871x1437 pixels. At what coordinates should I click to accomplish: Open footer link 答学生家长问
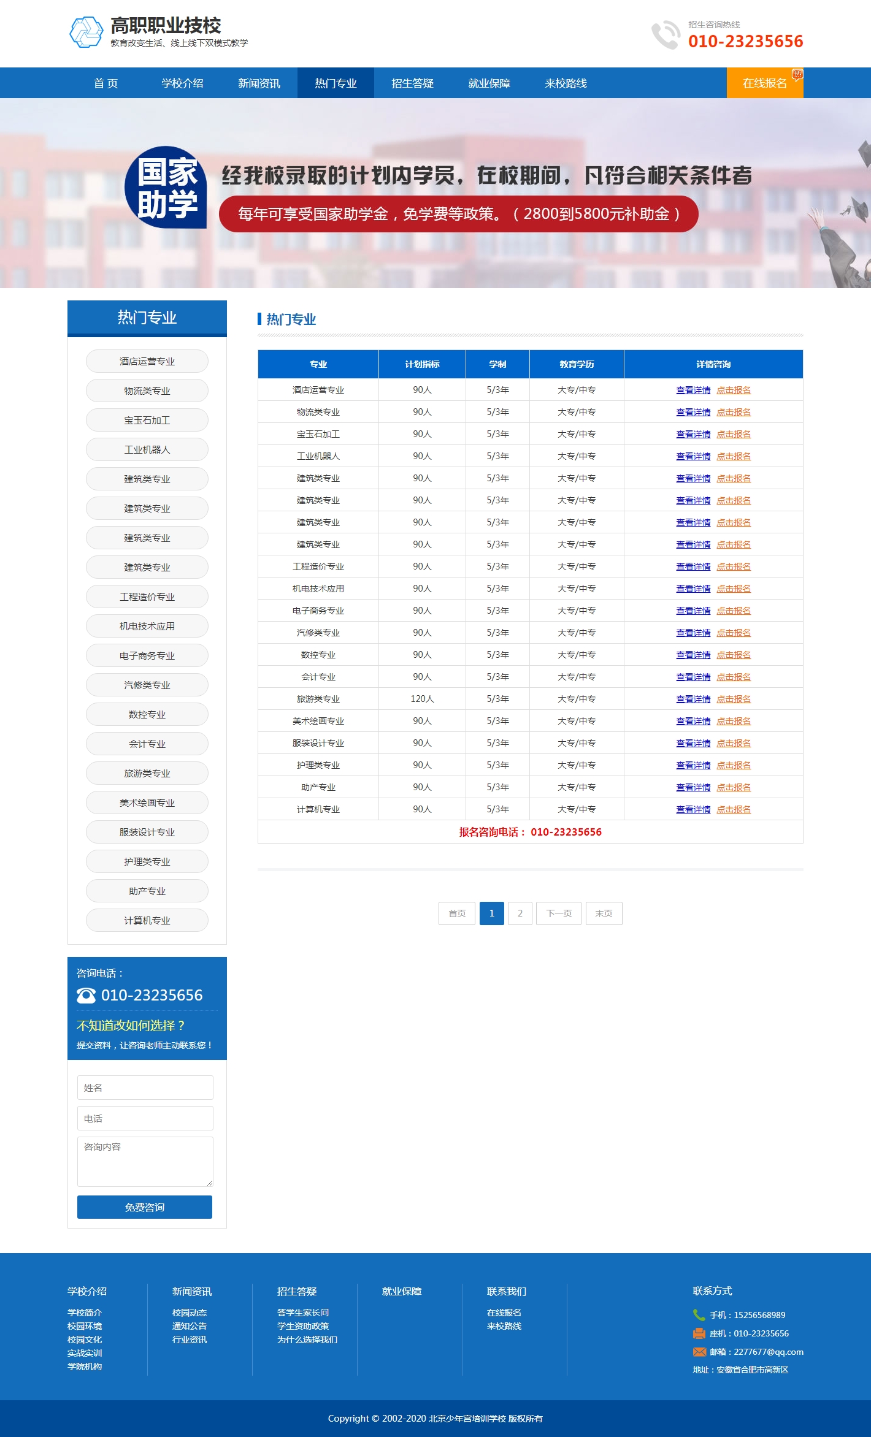303,1313
